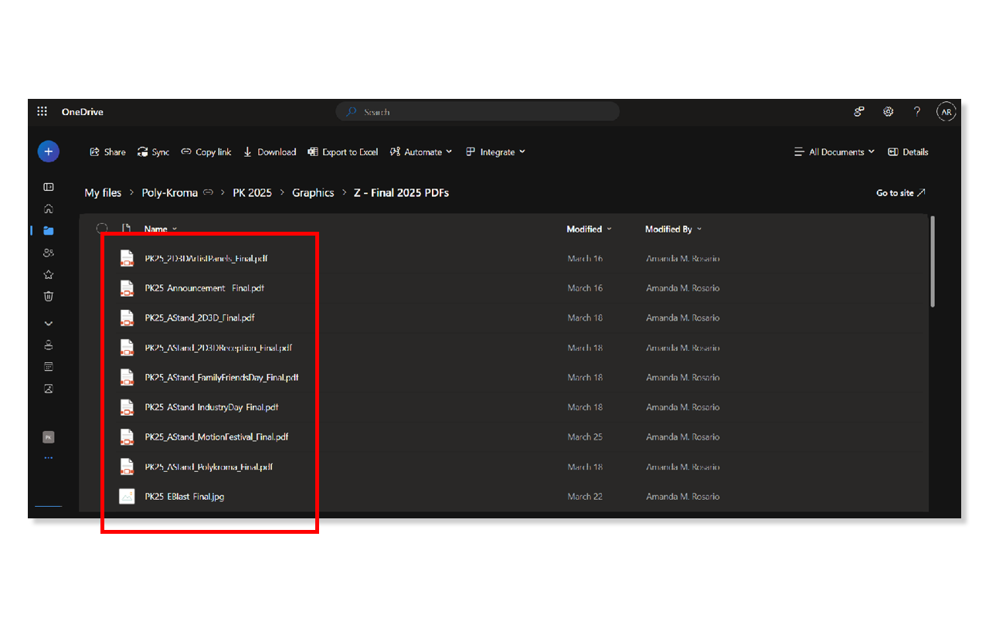
Task: Click Sync in the command bar
Action: [x=153, y=152]
